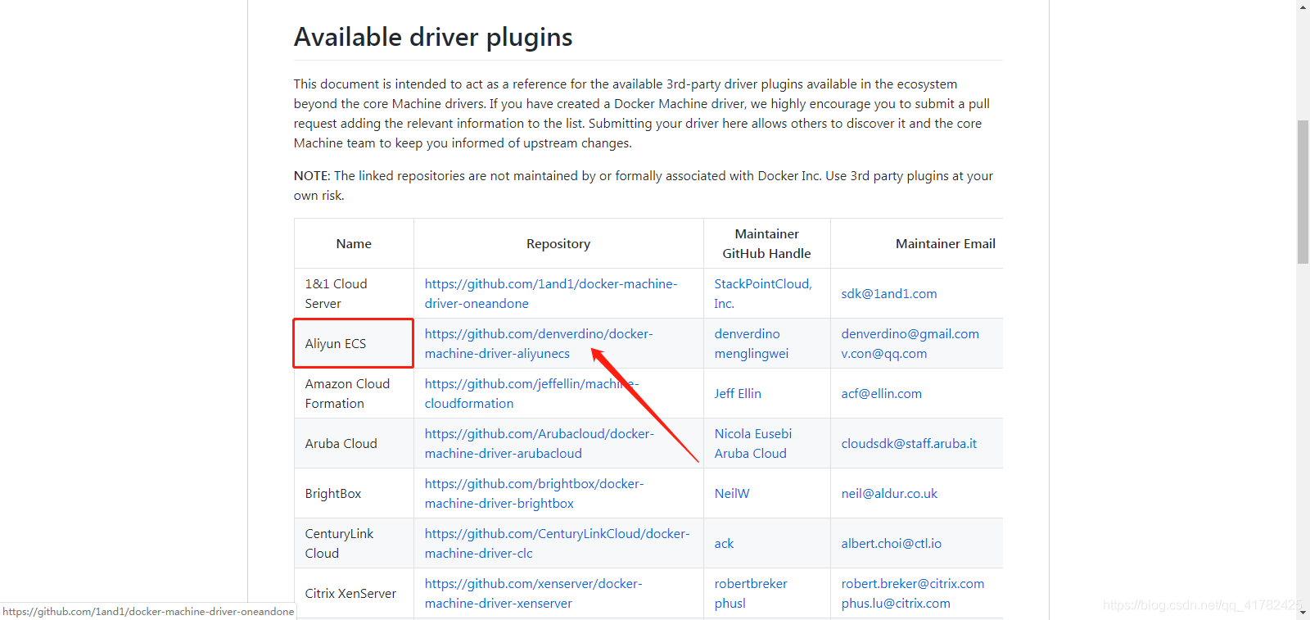Open the jeffellin machine-cloudformation repository link
This screenshot has height=620, width=1310.
[x=531, y=393]
